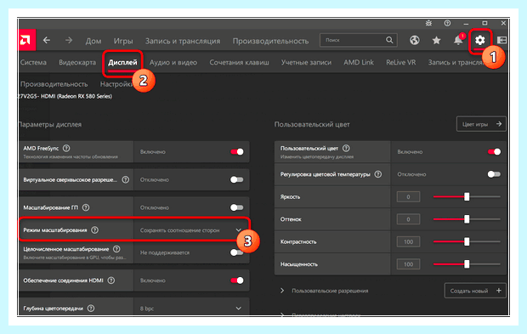Open help question icon in title bar
The height and width of the screenshot is (334, 527).
pos(447,23)
